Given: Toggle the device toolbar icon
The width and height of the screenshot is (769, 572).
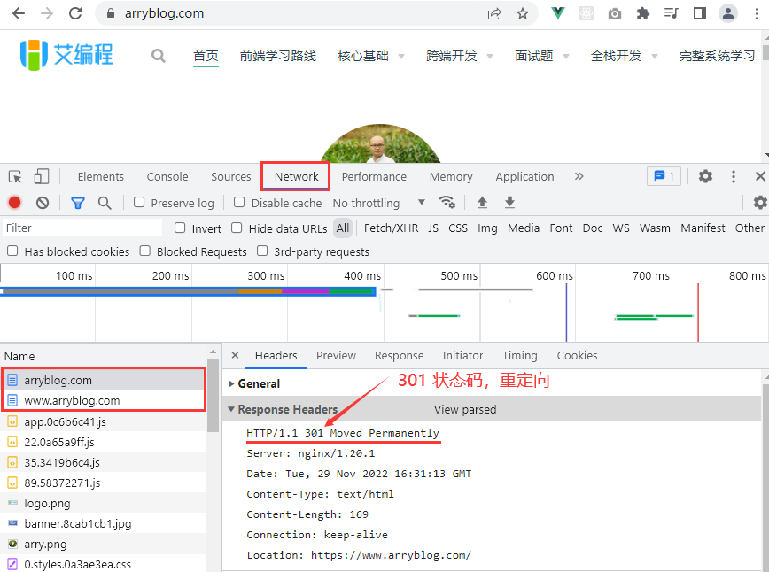Looking at the screenshot, I should click(41, 176).
